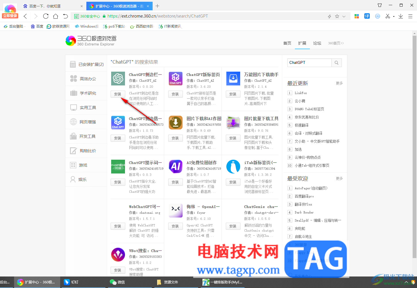Follow the 360首页>> link

pos(336,43)
